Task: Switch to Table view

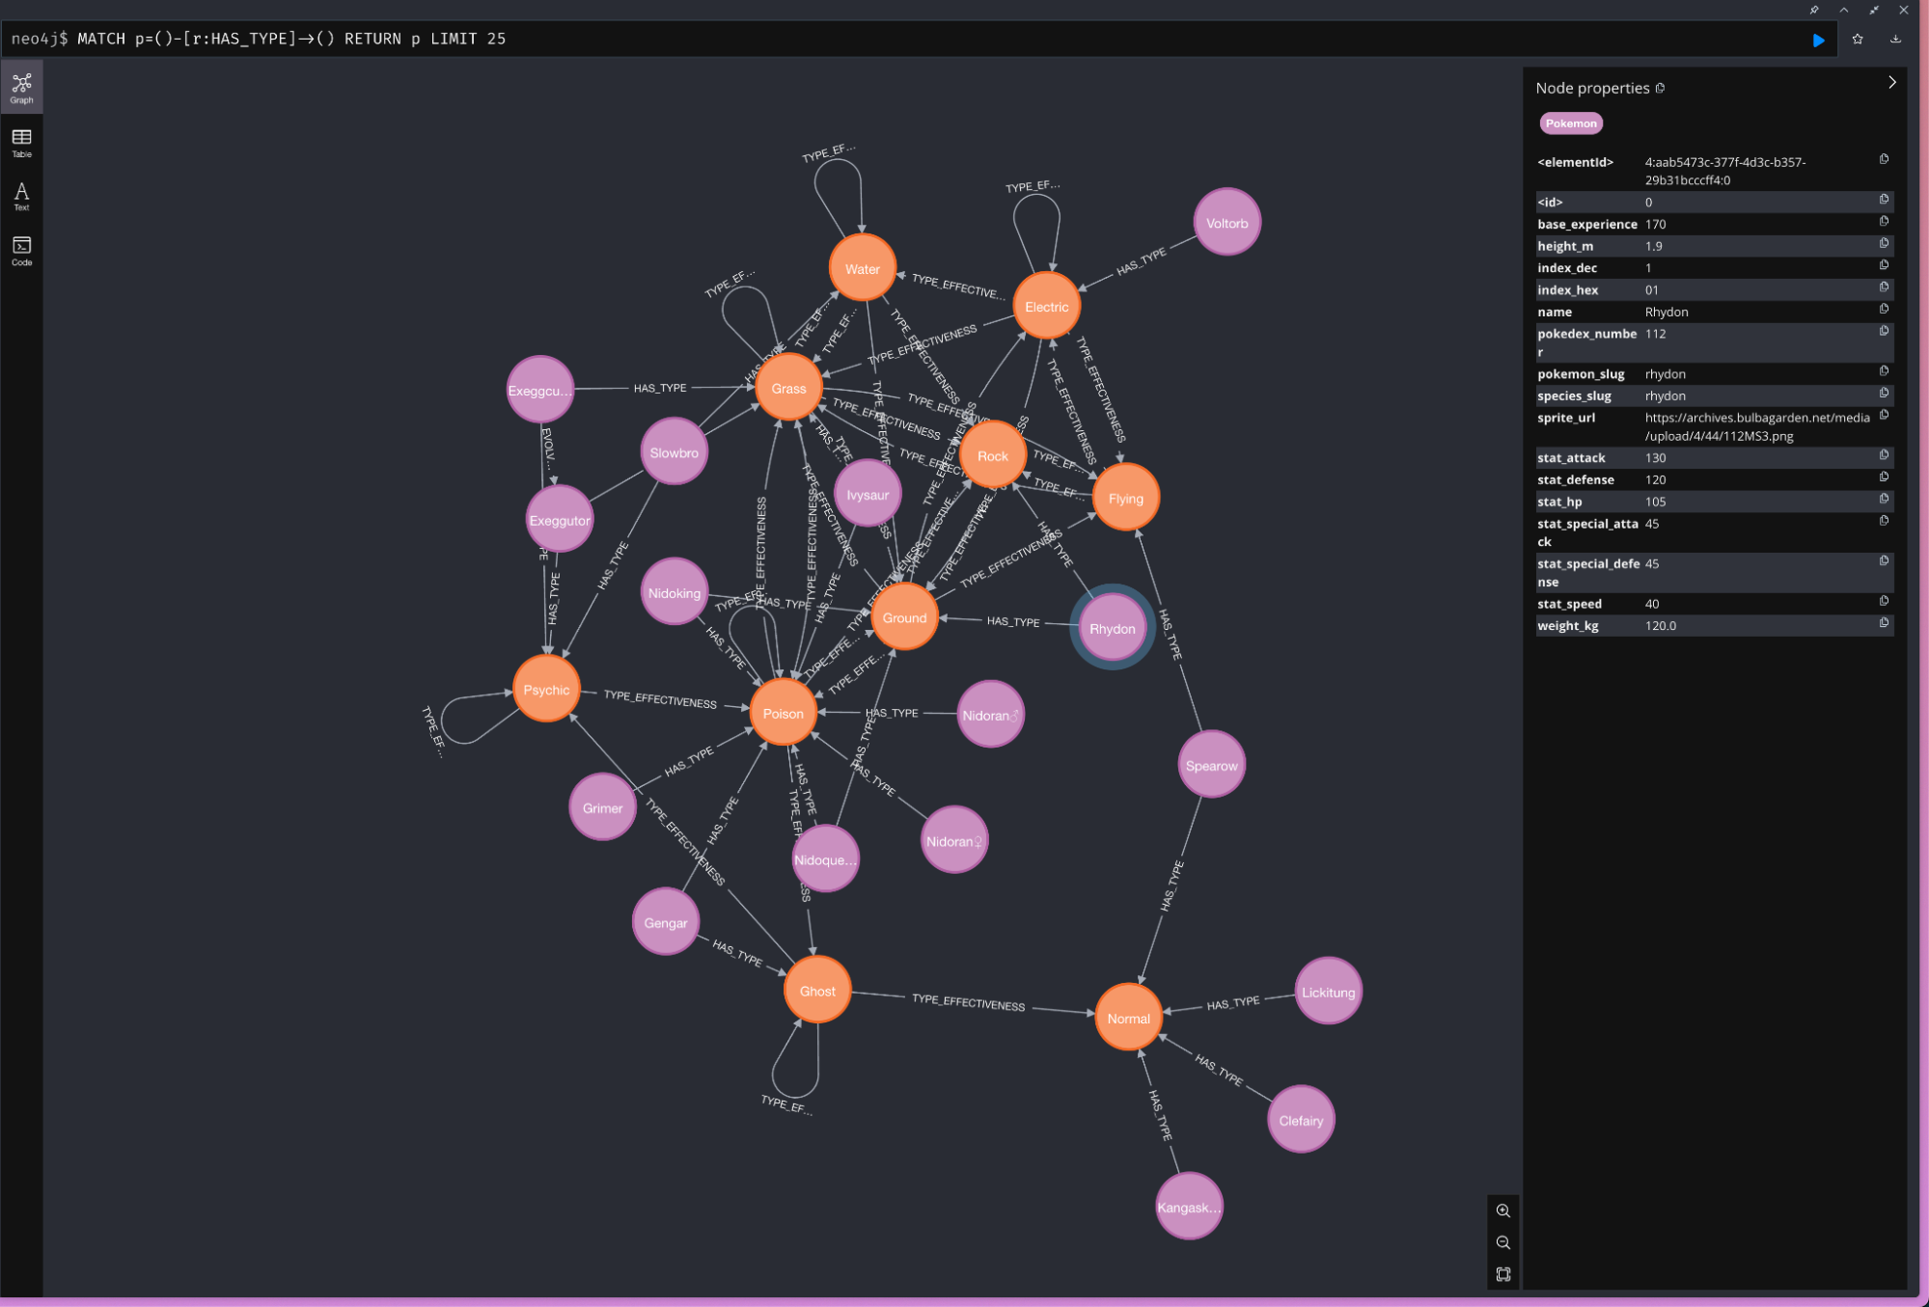Action: tap(21, 142)
